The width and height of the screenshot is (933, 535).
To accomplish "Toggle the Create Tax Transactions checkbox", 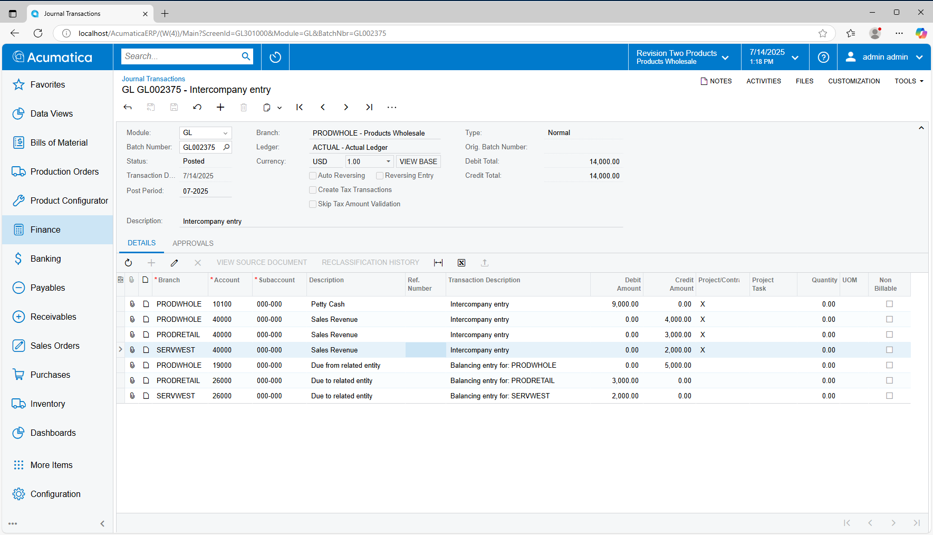I will pos(313,190).
